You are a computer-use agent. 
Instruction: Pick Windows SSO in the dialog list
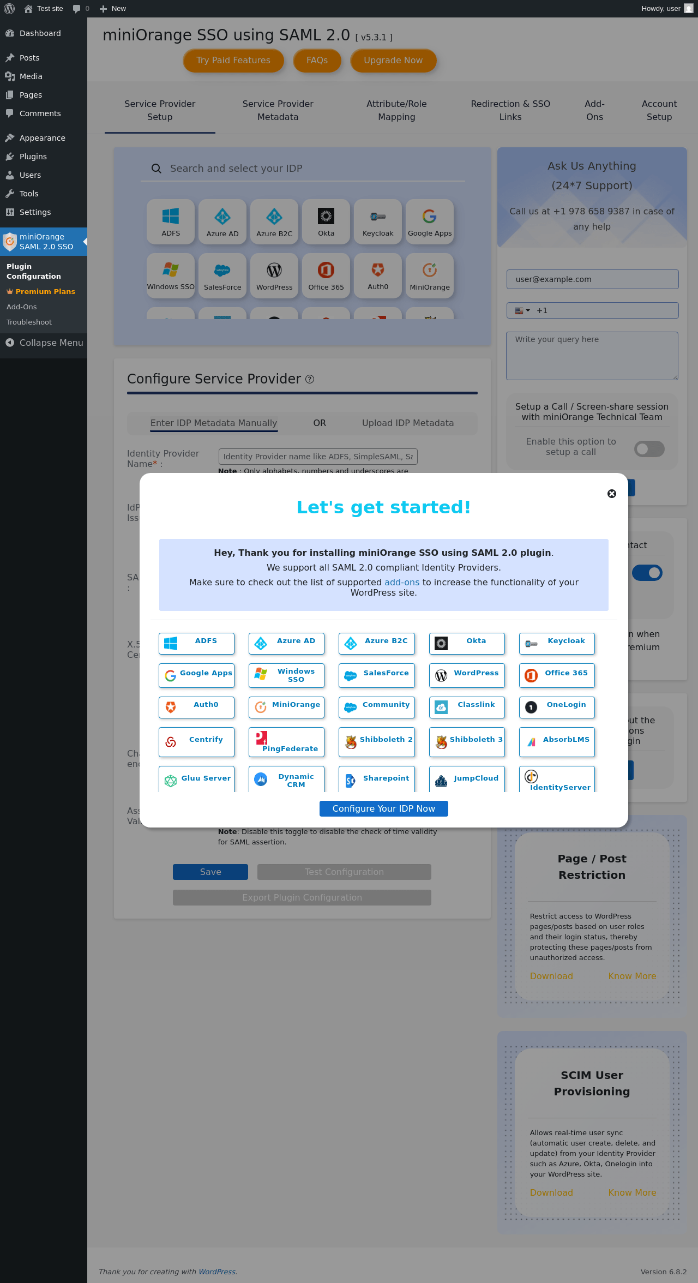286,675
